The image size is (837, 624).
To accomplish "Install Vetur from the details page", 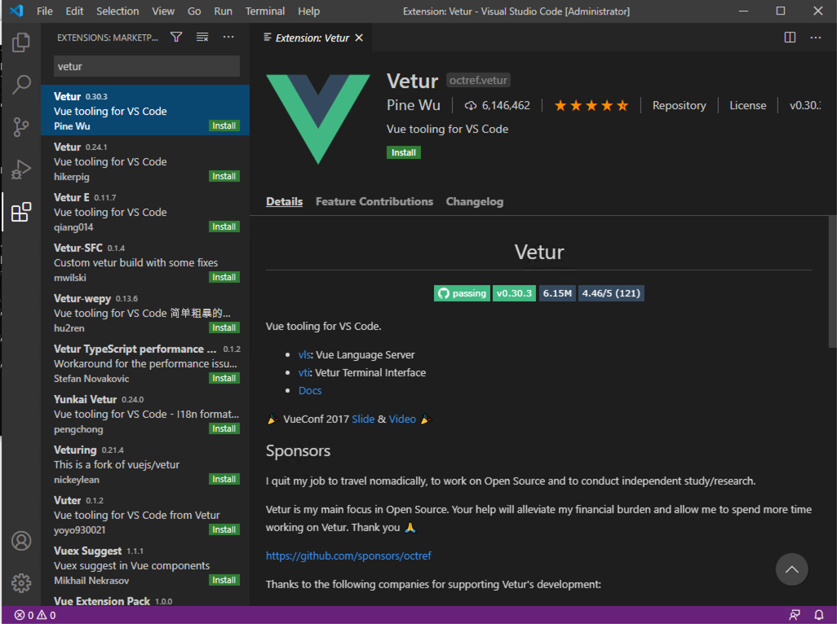I will click(404, 152).
